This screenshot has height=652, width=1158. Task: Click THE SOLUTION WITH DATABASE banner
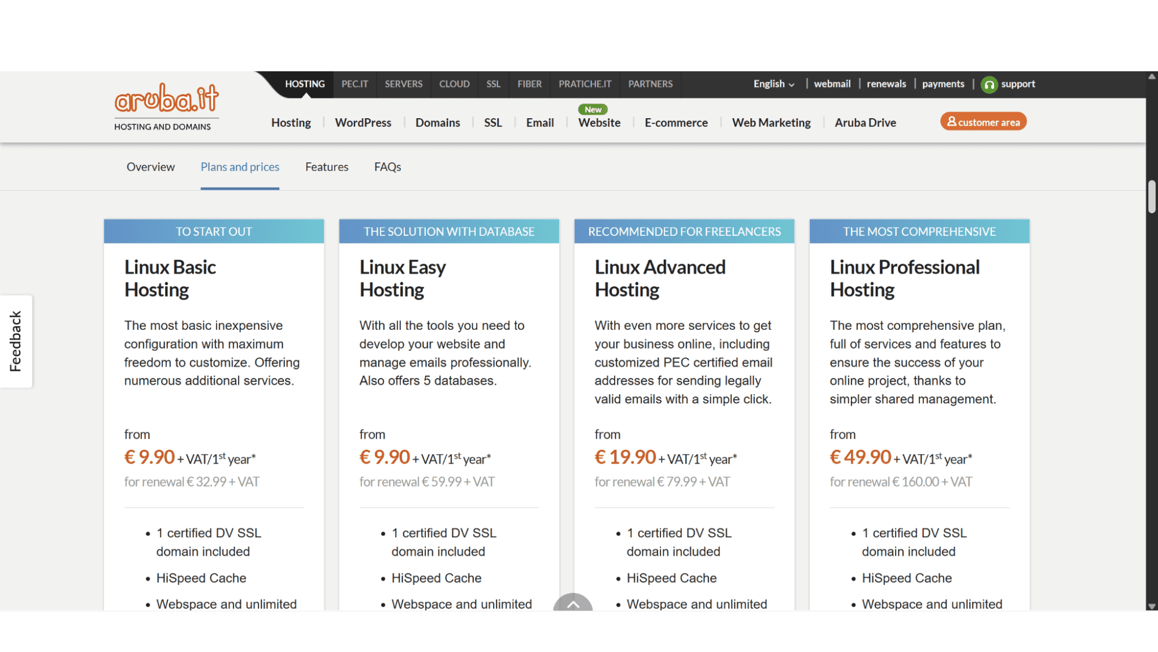click(449, 231)
